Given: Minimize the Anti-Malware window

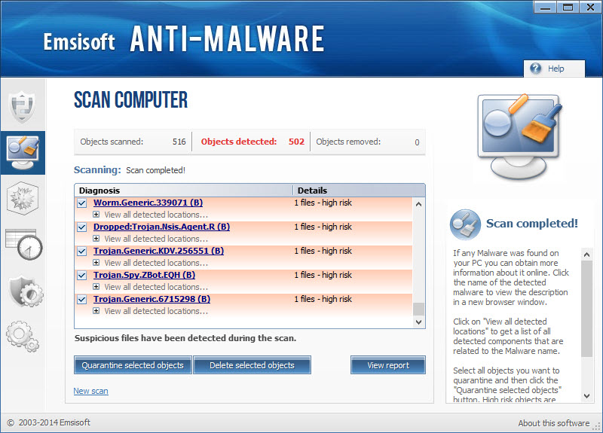Looking at the screenshot, I should 545,8.
